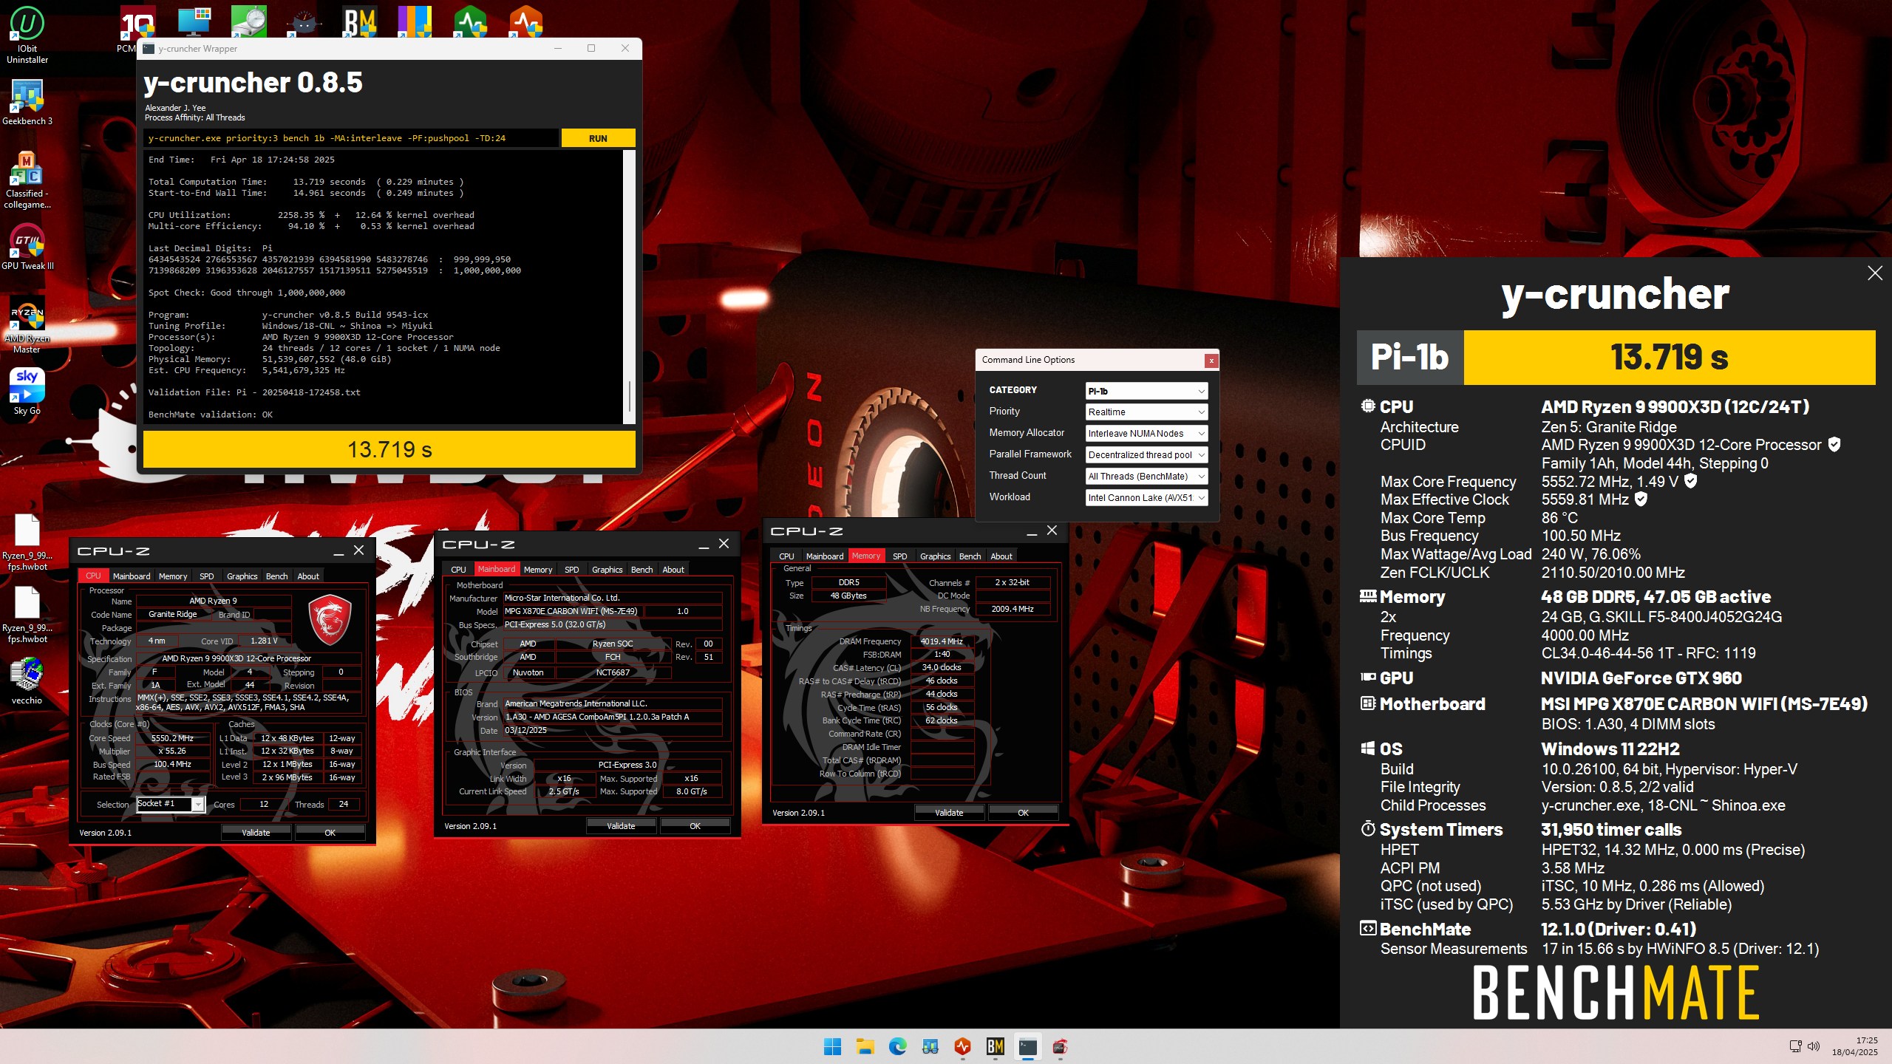The image size is (1892, 1064).
Task: Open About tab in the CPU-Z mainboard window
Action: 673,570
